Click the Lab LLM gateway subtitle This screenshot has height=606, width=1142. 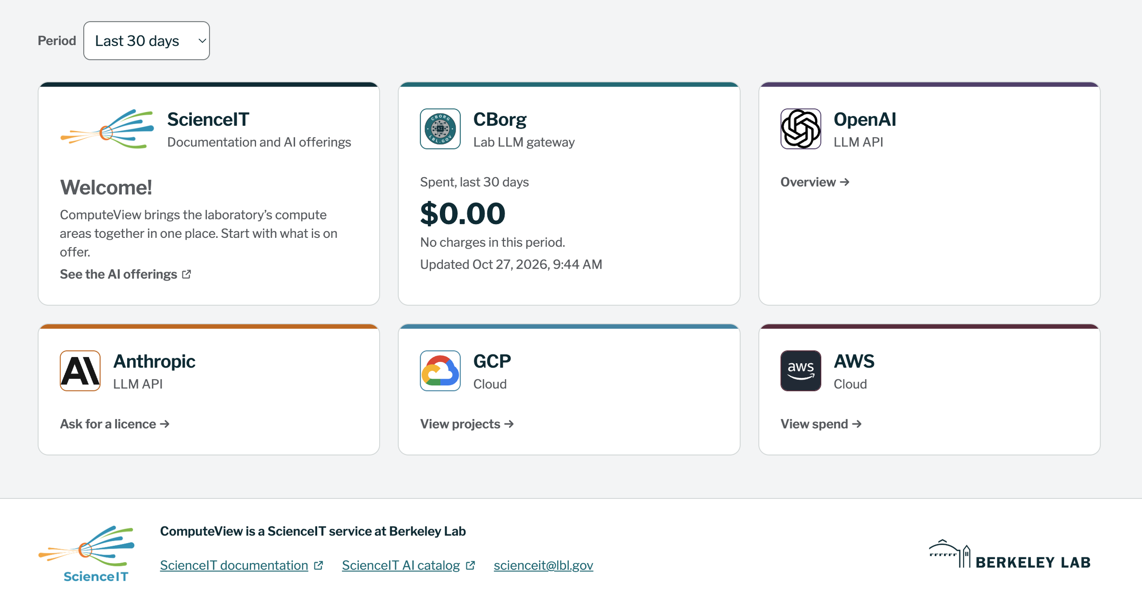[524, 142]
